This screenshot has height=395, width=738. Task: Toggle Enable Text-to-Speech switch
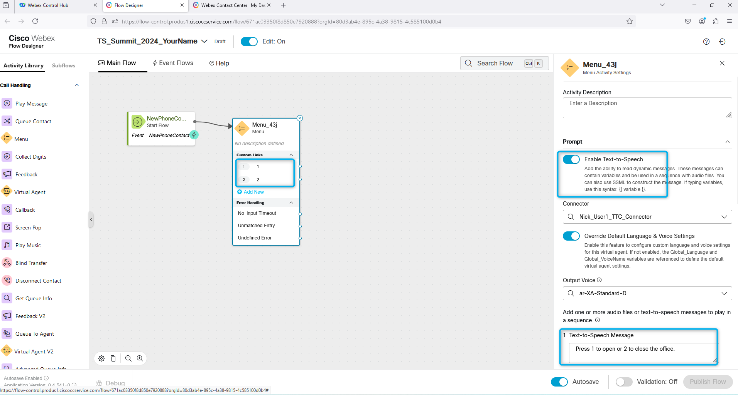point(571,159)
